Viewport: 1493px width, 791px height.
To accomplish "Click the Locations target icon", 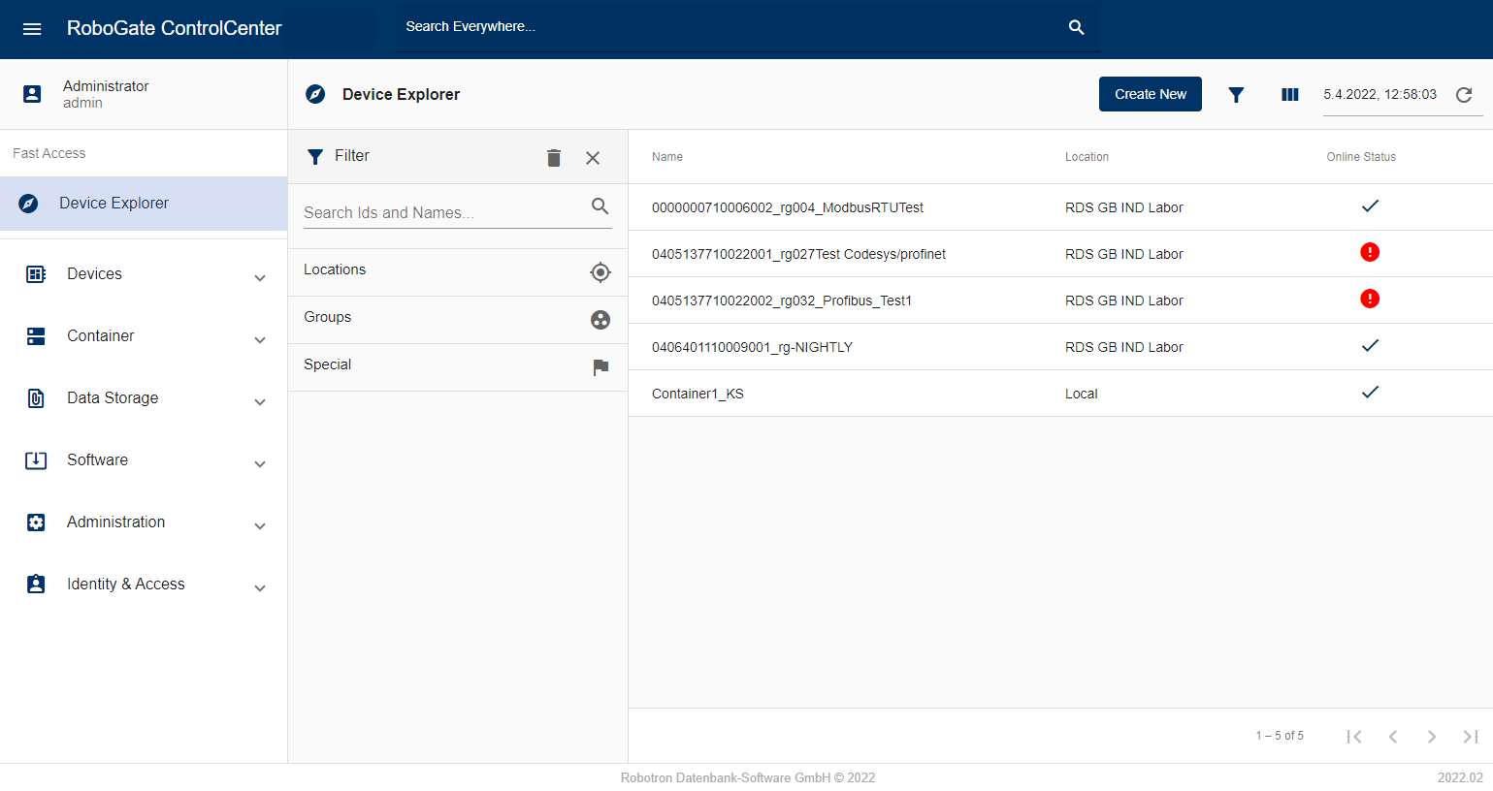I will tap(600, 272).
